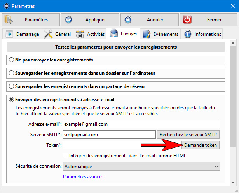
Task: Click into the Token input field
Action: pyautogui.click(x=122, y=145)
